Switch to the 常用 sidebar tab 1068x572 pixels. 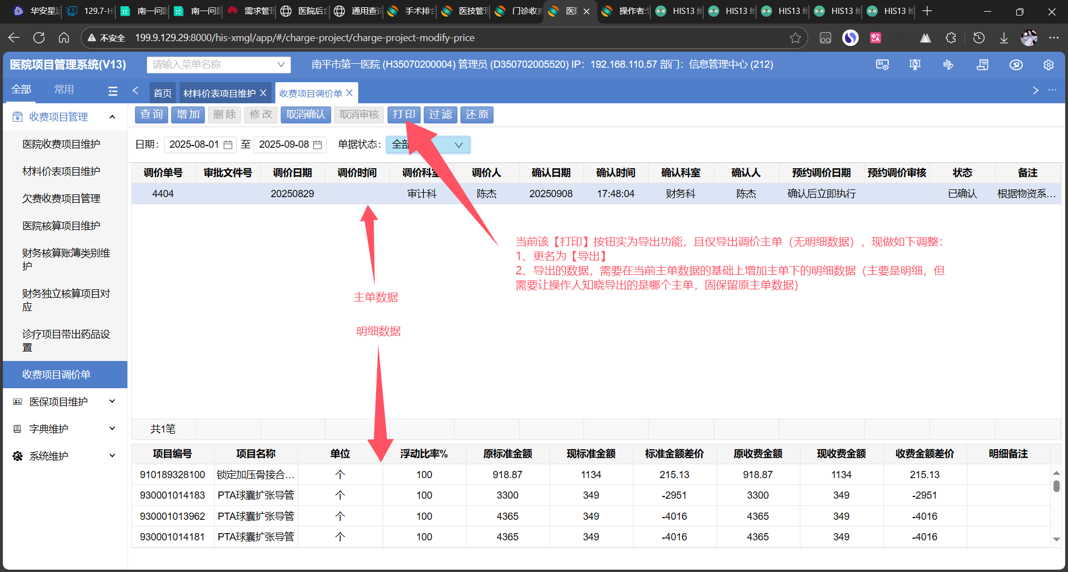click(x=64, y=90)
